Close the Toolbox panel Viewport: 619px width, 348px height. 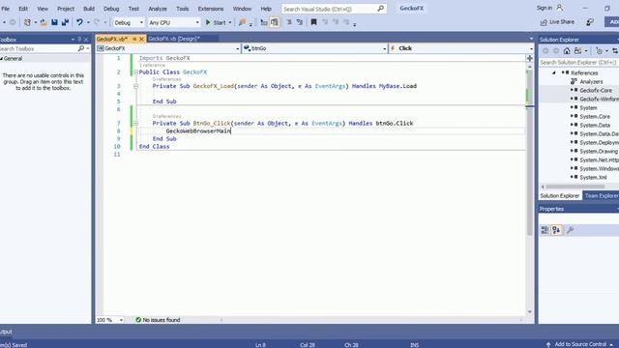[x=86, y=40]
